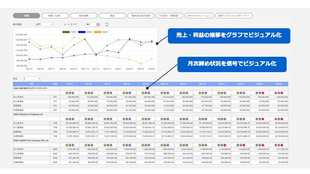Click the 2022/1 red signal for ASIAN TD
The height and width of the screenshot is (174, 310).
pyautogui.click(x=224, y=145)
